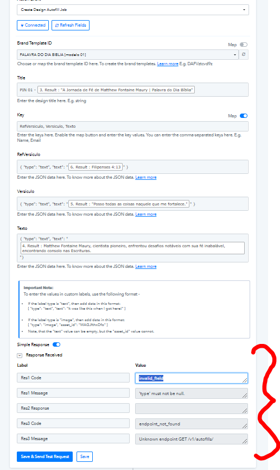Collapse the Response Received section
Screen dimensions: 280x470
[20, 355]
